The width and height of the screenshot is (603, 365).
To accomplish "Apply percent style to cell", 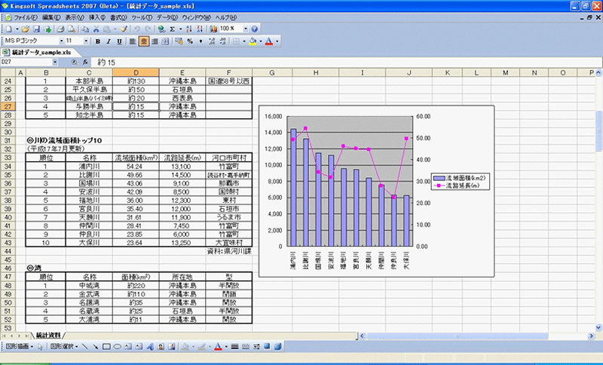I will [190, 41].
